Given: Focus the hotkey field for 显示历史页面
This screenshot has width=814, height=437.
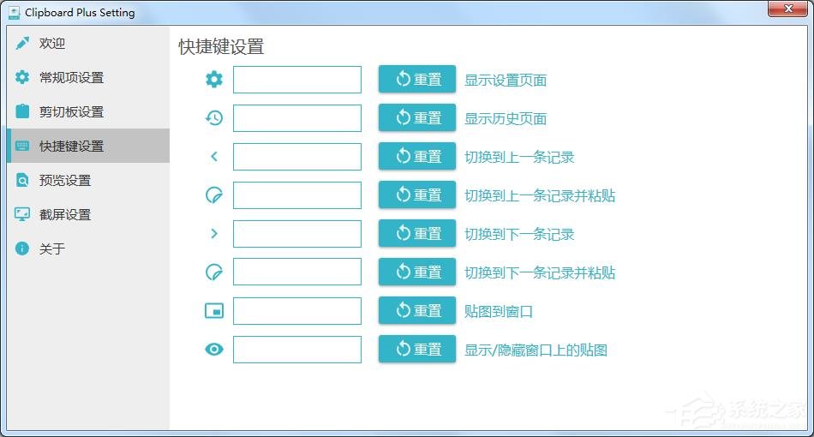Looking at the screenshot, I should point(297,118).
